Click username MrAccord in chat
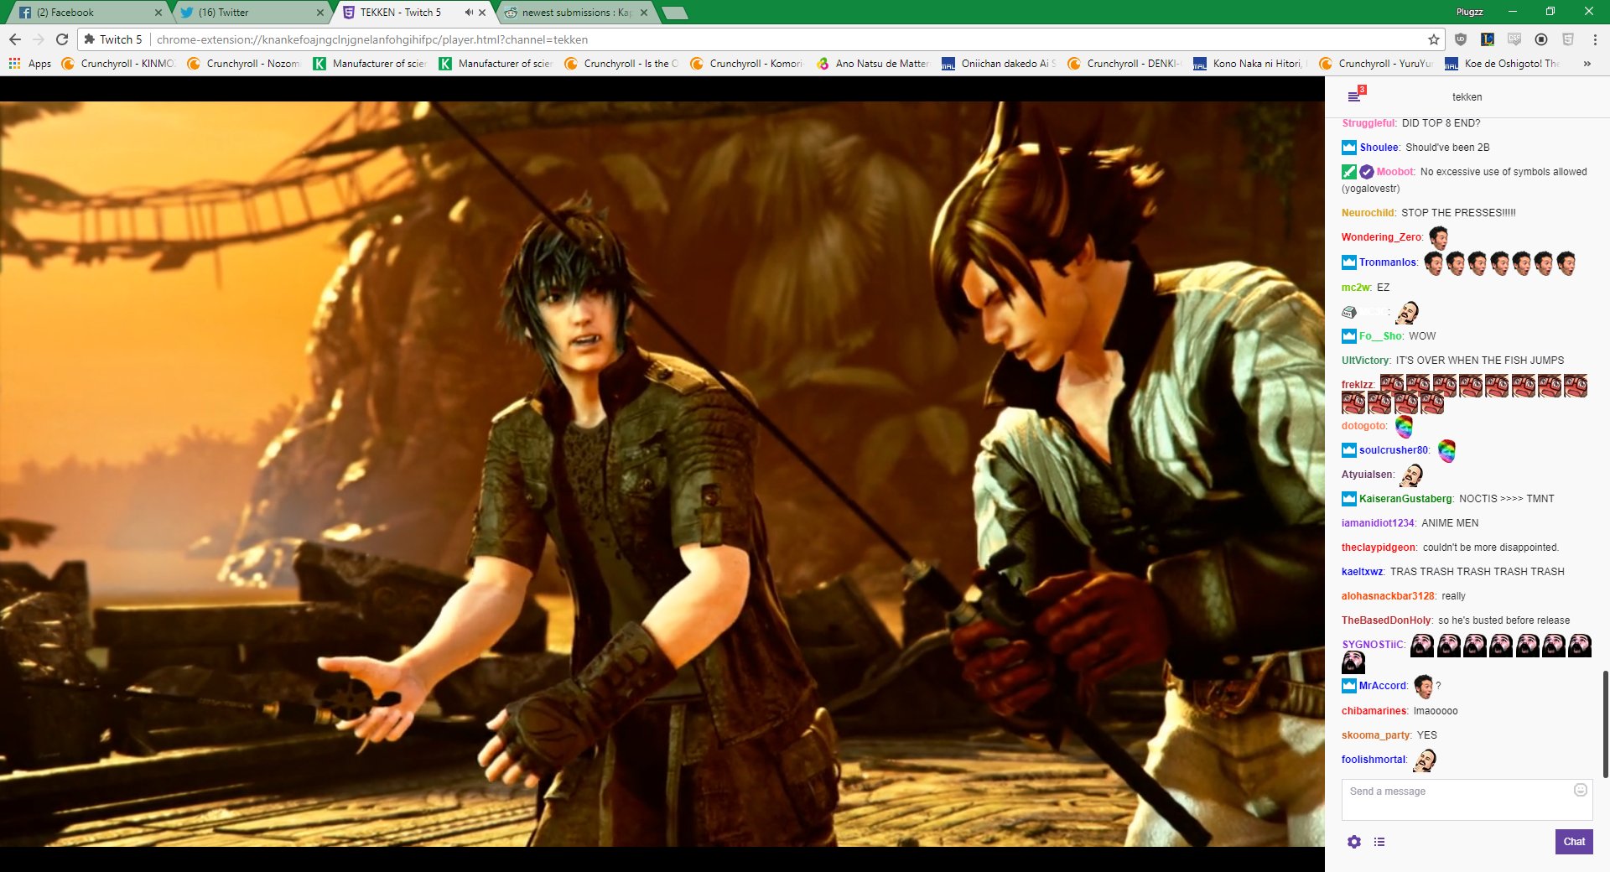 point(1383,686)
